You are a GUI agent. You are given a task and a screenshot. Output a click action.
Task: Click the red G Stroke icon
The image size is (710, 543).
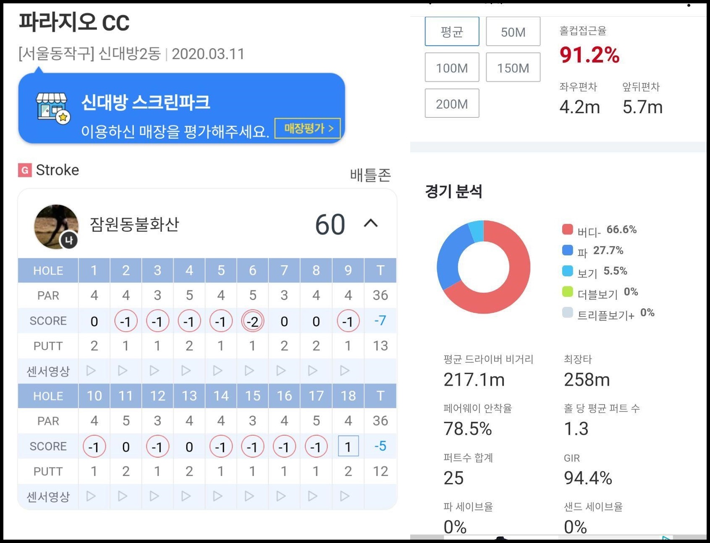[x=25, y=170]
